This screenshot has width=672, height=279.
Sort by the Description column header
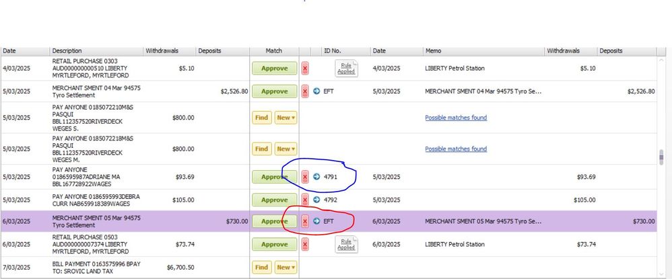tap(96, 51)
